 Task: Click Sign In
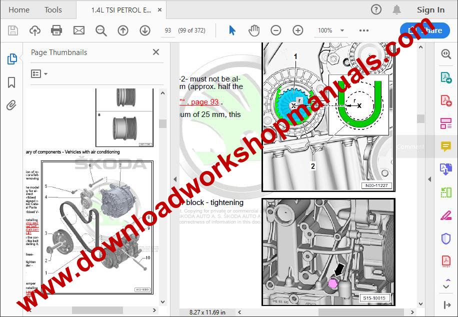(x=430, y=10)
